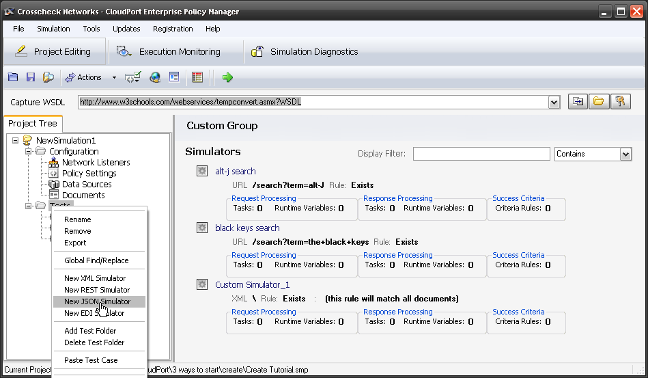Open the File menu
648x378 pixels.
18,29
